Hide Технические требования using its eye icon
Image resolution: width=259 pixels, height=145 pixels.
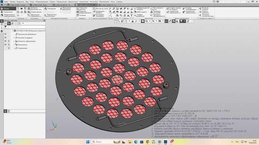click(6, 34)
